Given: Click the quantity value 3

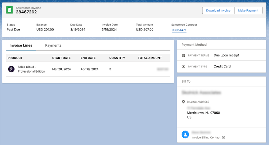Looking at the screenshot, I should pos(110,69).
